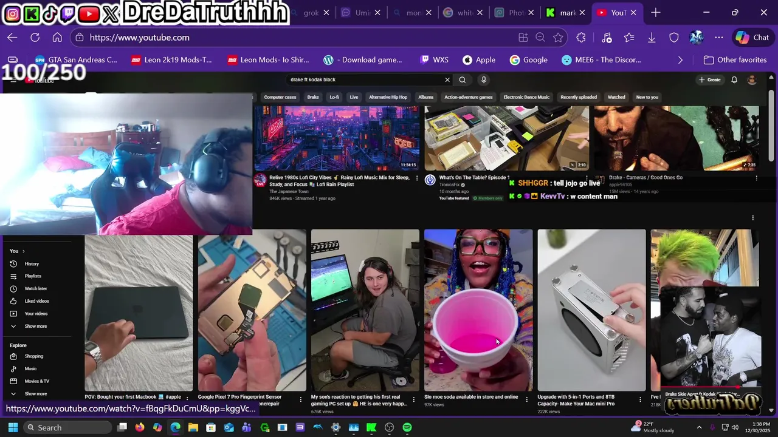
Task: Open the browser extensions menu
Action: (581, 38)
